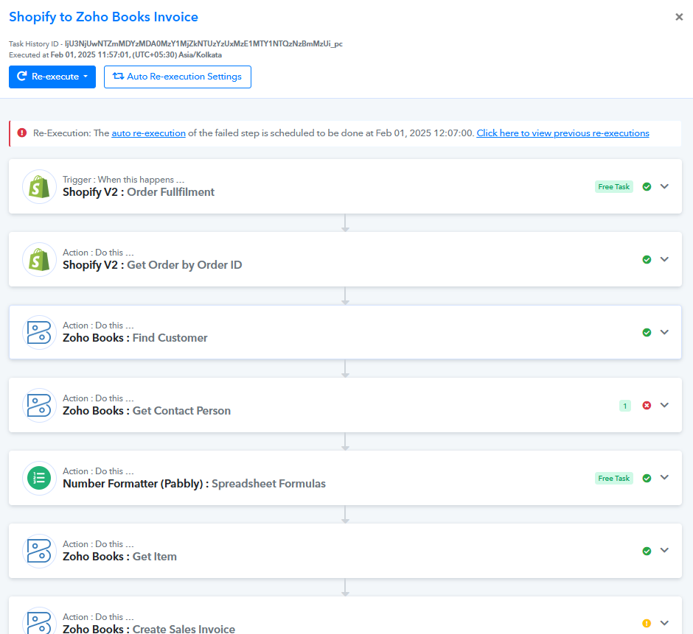Click the Number Formatter green list icon

[x=39, y=478]
